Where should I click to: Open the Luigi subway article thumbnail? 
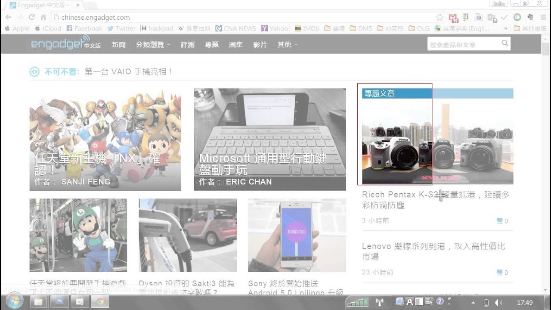pos(78,235)
